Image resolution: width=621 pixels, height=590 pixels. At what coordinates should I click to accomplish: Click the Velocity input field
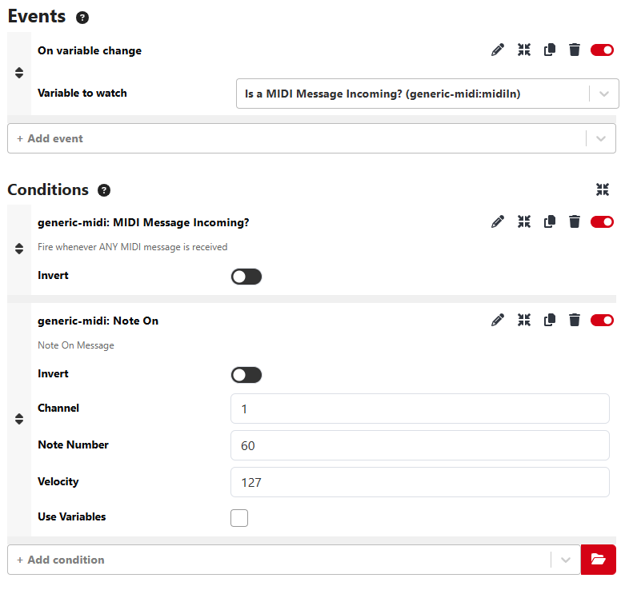(x=420, y=482)
